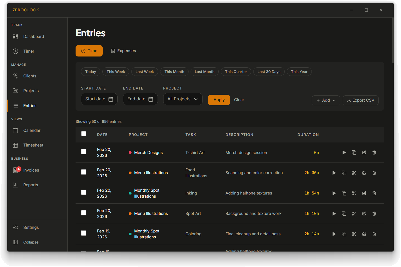
Task: Select the Time tab
Action: point(89,51)
